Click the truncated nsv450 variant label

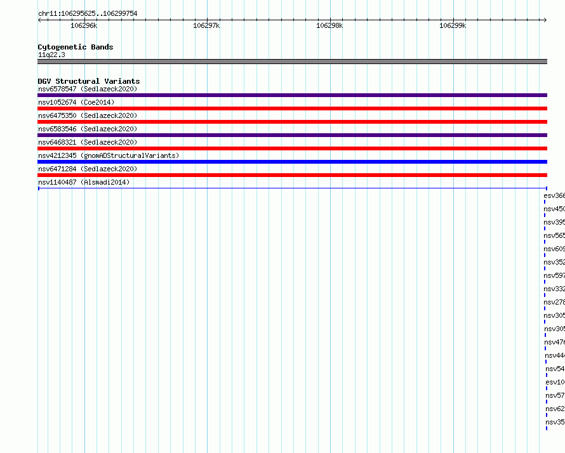click(x=554, y=209)
